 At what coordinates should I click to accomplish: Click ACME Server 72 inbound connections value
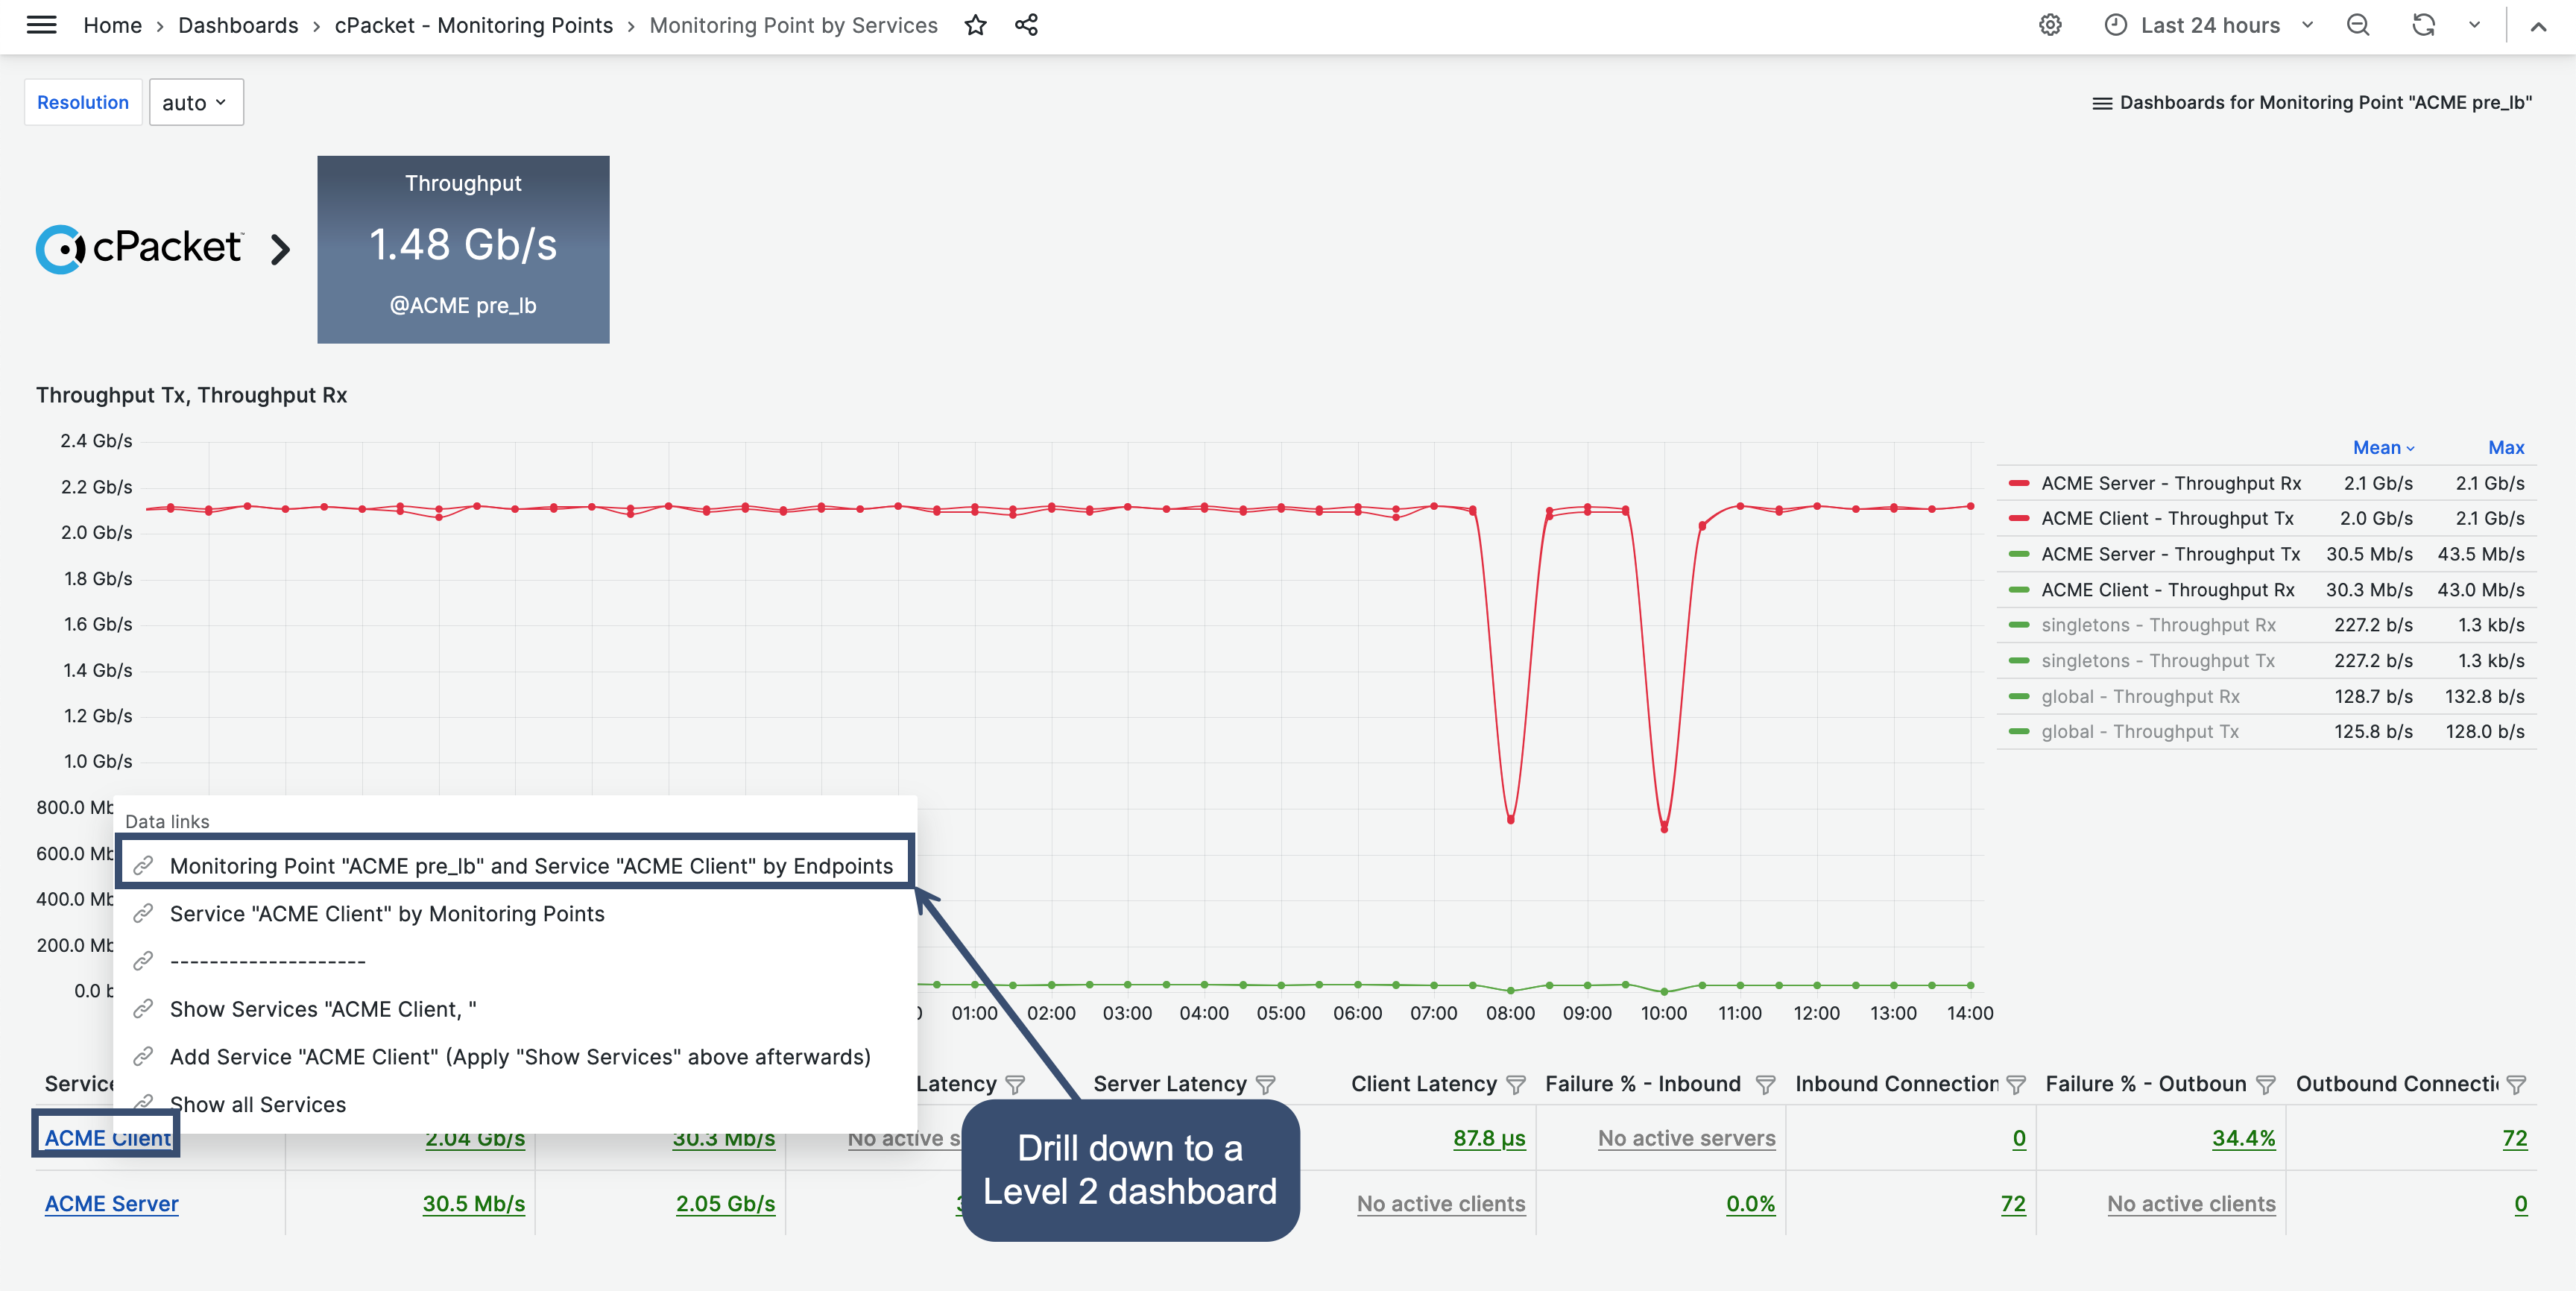(2013, 1204)
